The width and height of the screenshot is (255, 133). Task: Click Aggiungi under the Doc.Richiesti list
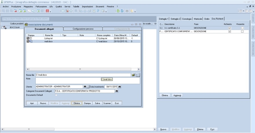[x=177, y=95]
